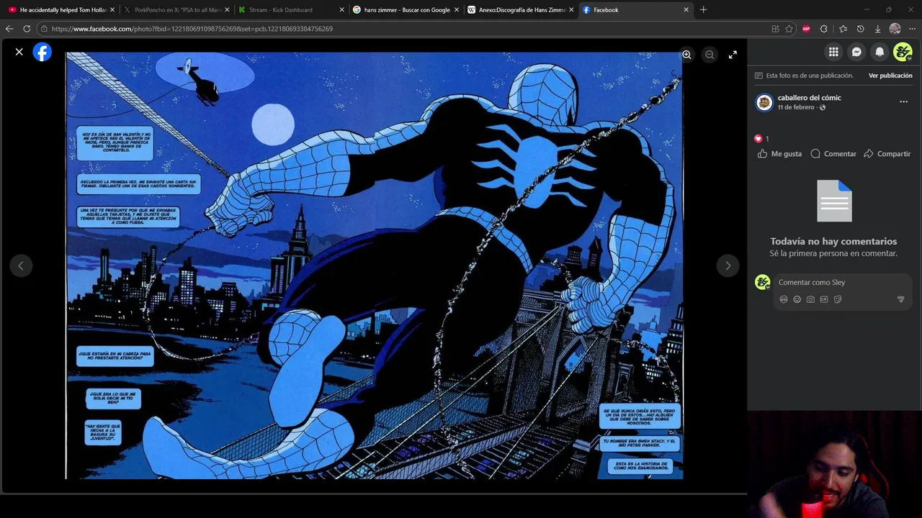Close the photo viewer with the X
The width and height of the screenshot is (922, 518).
click(19, 52)
